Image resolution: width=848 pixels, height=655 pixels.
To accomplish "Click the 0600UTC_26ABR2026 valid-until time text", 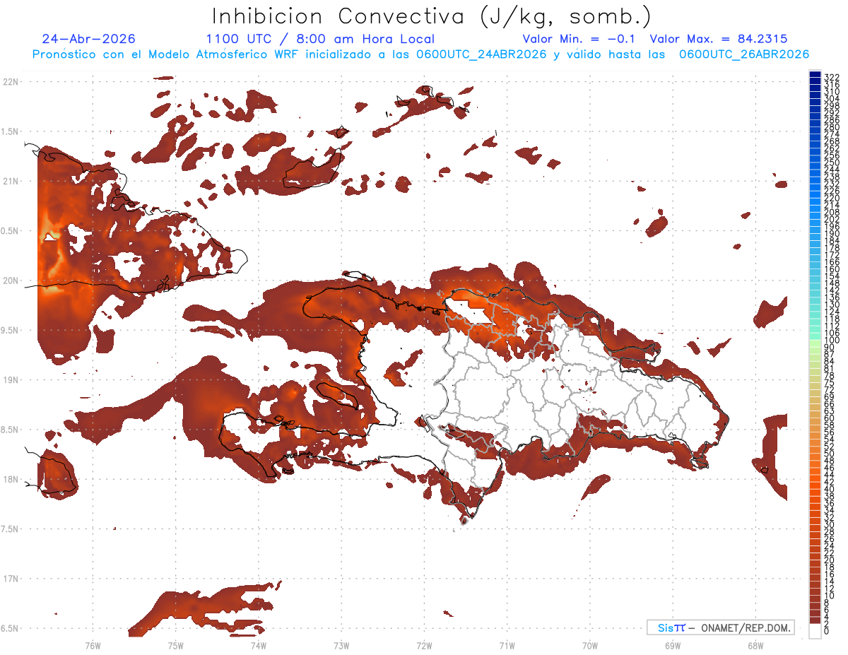I will pos(744,54).
